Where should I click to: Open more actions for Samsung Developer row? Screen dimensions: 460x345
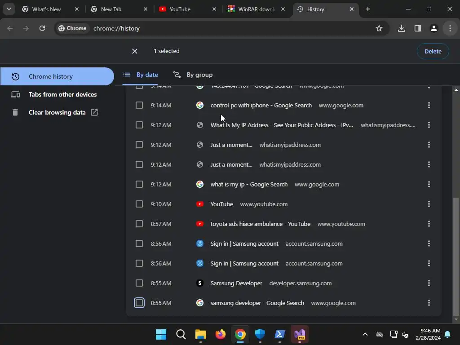(429, 283)
